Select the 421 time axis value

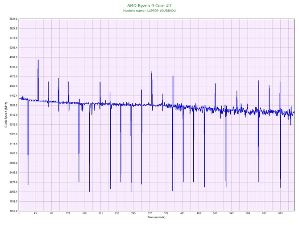point(182,213)
